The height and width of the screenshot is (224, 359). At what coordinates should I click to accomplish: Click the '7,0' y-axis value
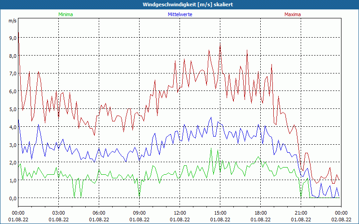(13, 73)
